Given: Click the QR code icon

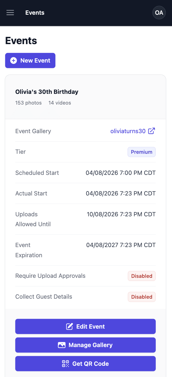Looking at the screenshot, I should coord(65,364).
